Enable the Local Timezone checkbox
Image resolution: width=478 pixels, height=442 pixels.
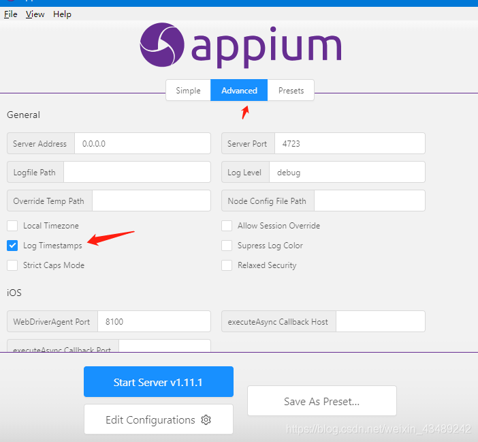tap(12, 226)
